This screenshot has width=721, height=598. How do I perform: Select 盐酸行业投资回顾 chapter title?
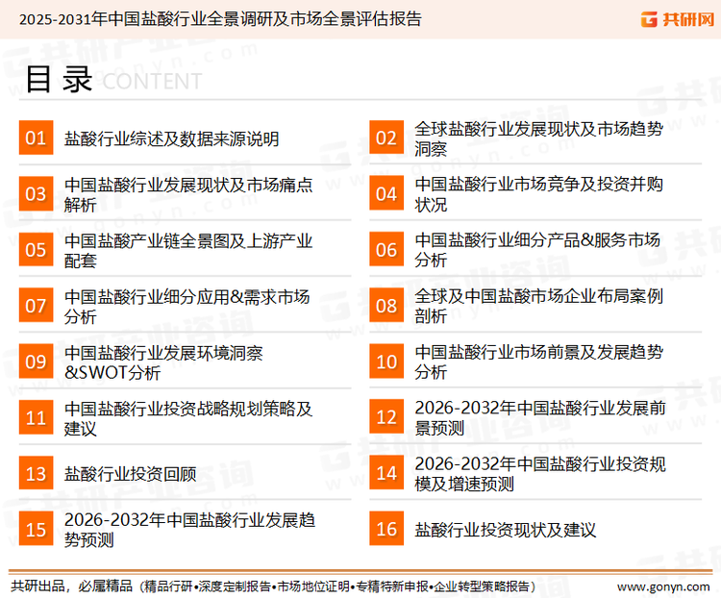[x=130, y=474]
